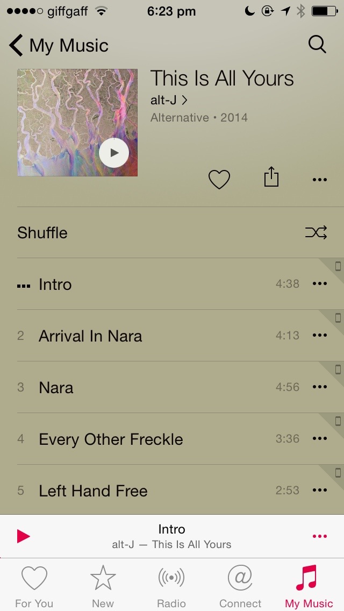Switch to the For You tab
Image resolution: width=344 pixels, height=611 pixels.
tap(34, 586)
